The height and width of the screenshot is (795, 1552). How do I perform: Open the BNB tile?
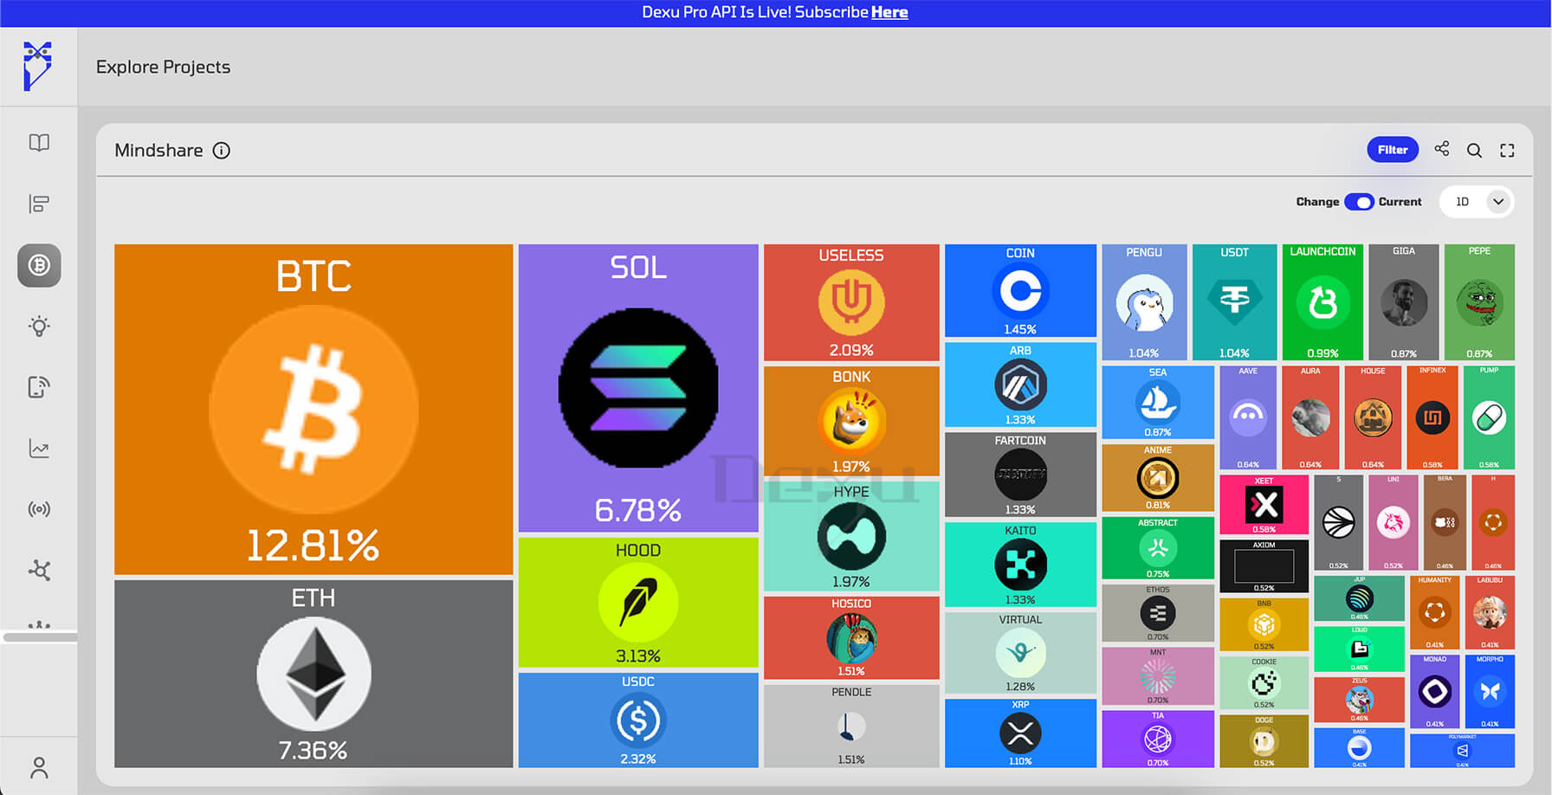[1264, 624]
